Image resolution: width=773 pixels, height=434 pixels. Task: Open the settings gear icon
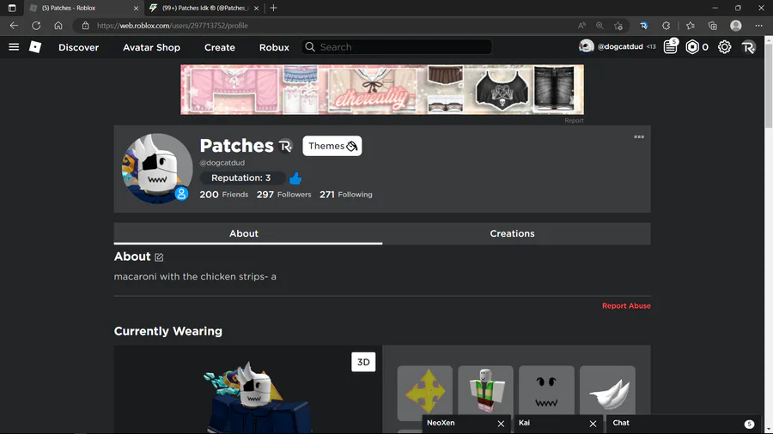click(x=724, y=47)
